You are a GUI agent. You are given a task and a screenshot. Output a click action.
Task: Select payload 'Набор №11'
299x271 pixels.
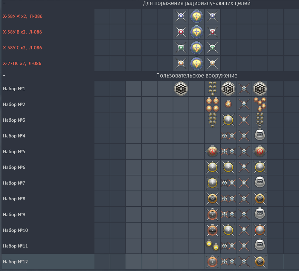[150, 246]
